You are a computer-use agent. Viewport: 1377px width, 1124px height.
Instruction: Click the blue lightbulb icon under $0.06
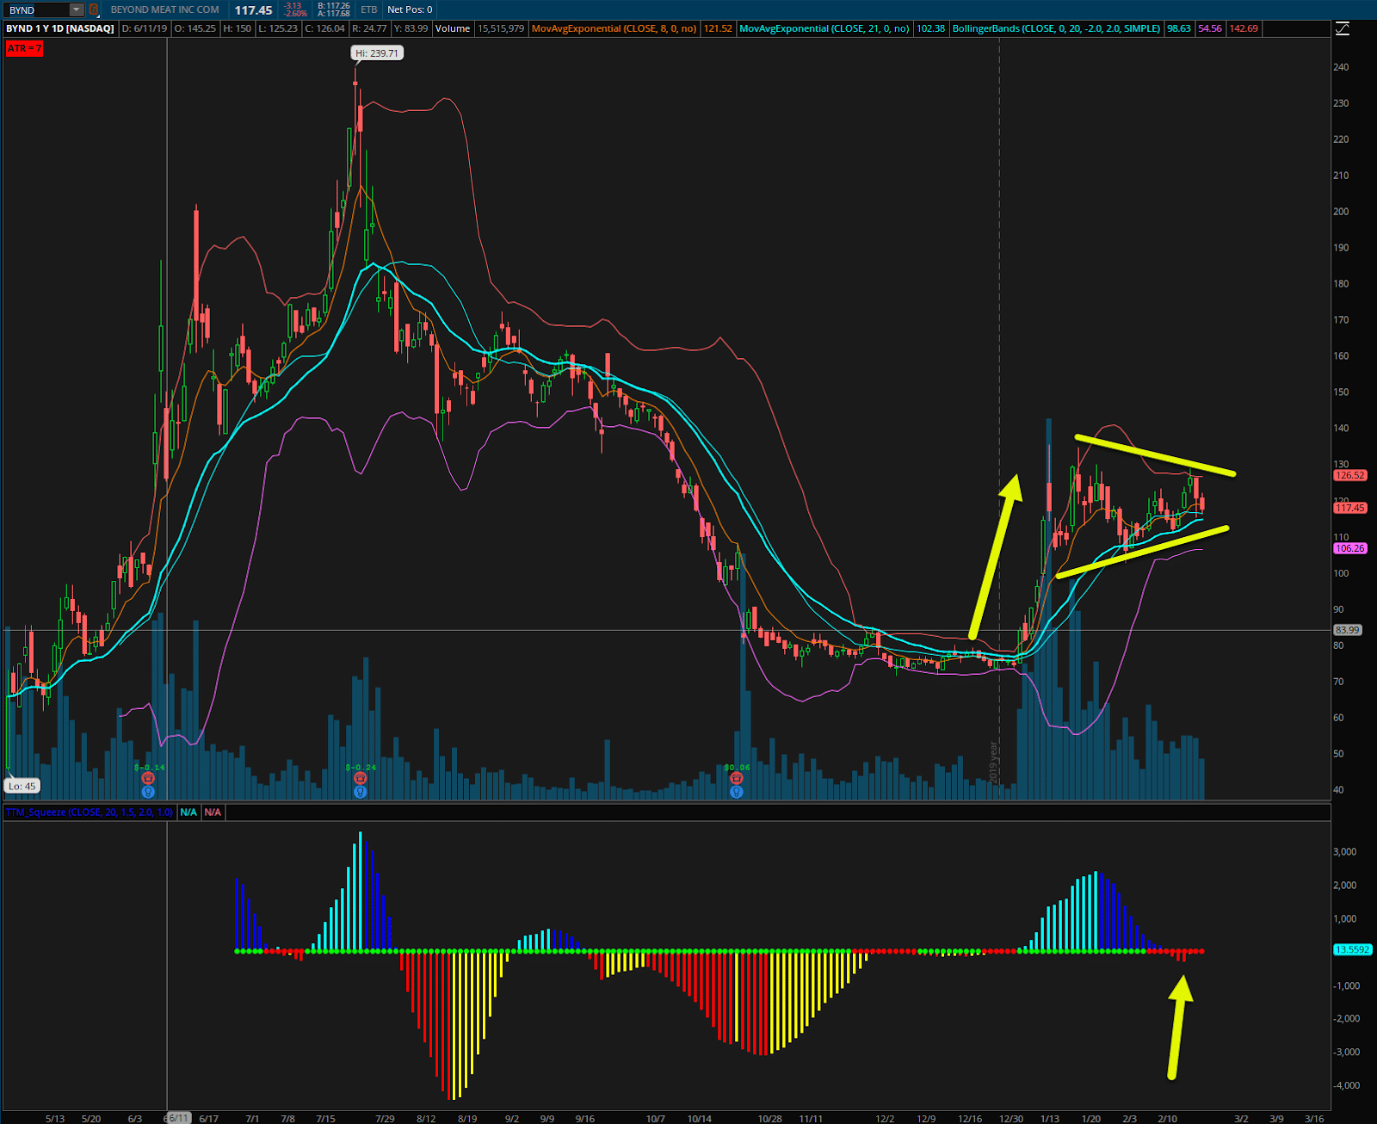(x=737, y=792)
